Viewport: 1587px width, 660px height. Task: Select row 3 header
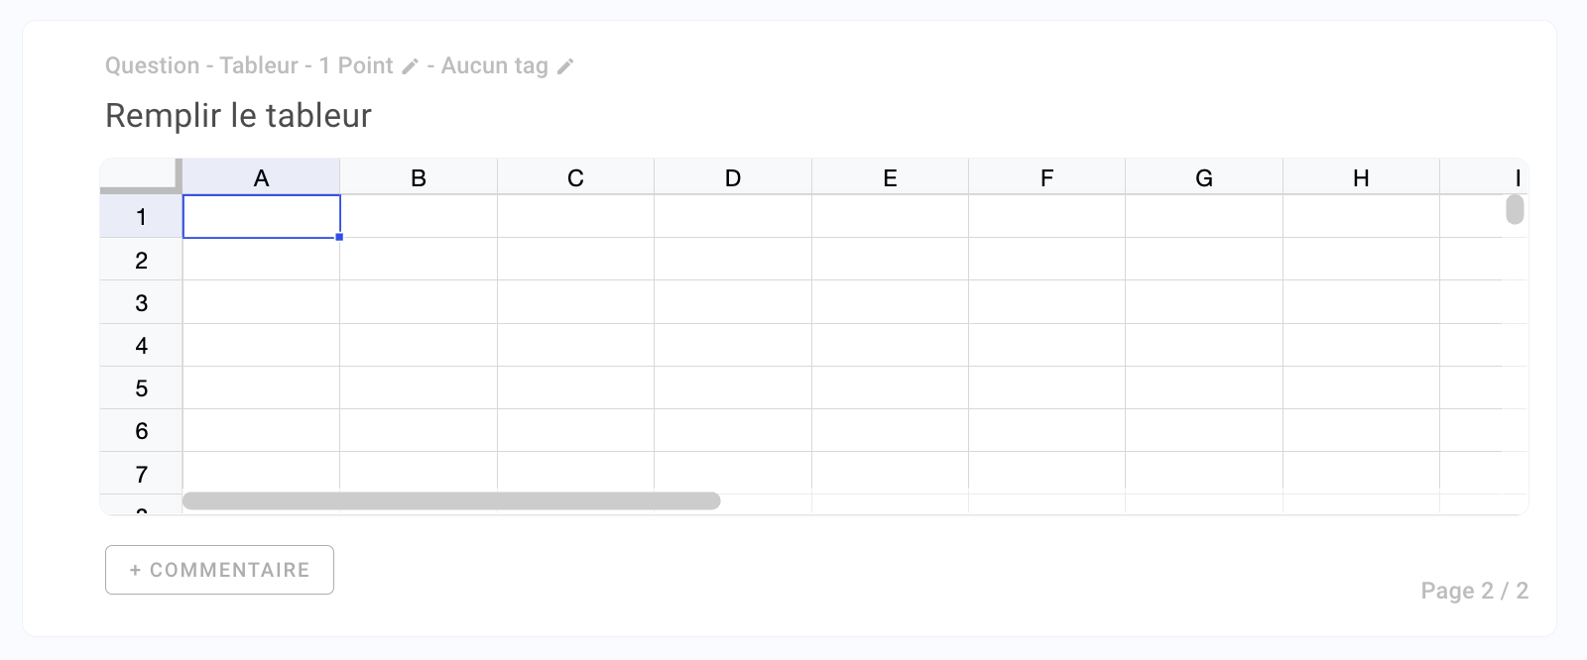coord(141,302)
